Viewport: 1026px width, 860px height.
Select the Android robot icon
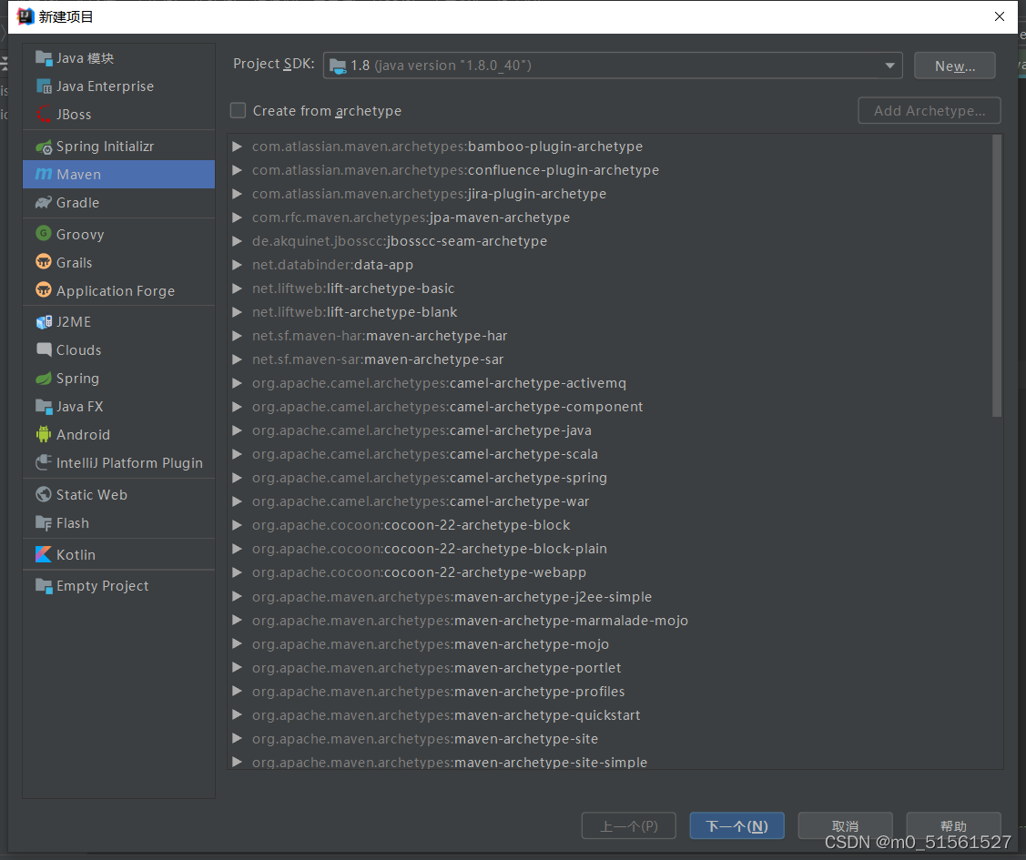click(x=44, y=434)
